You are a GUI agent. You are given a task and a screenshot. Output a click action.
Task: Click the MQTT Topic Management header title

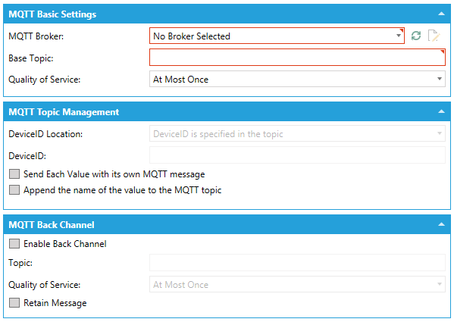pyautogui.click(x=64, y=112)
